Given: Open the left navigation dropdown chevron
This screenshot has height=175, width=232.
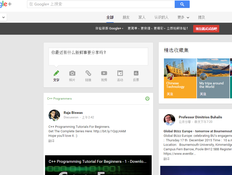Looking at the screenshot, I should (x=4, y=17).
